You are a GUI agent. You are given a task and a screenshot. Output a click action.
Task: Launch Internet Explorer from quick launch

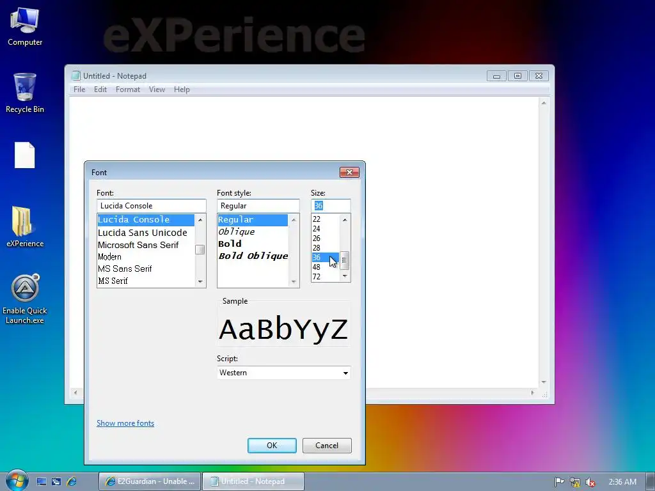click(72, 481)
